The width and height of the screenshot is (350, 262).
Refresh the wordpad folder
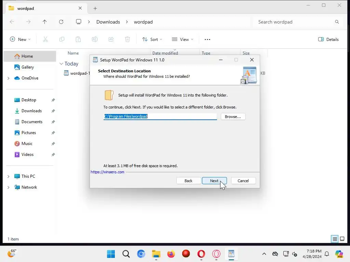[61, 22]
